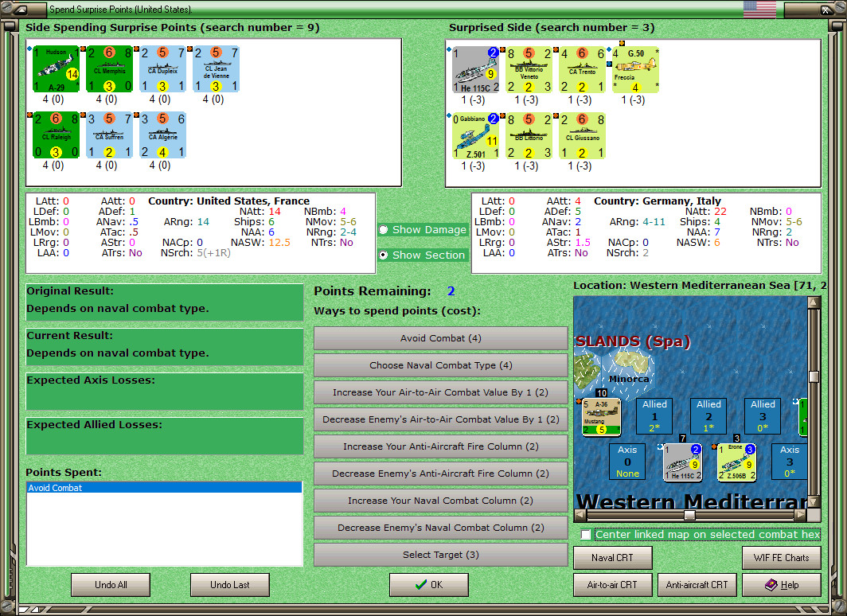Open Help with the book icon
The width and height of the screenshot is (847, 616).
pos(782,585)
